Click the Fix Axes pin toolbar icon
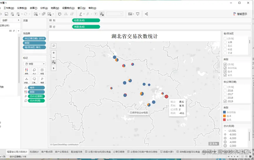This screenshot has width=254, height=160. 102,14
